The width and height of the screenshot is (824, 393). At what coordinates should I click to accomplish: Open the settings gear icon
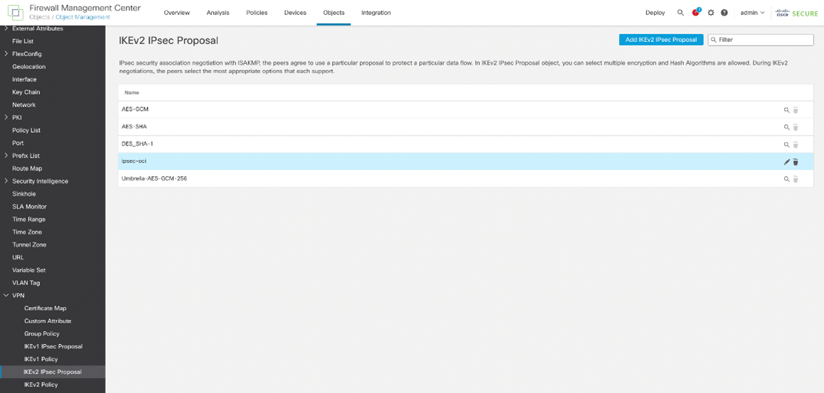[x=710, y=13]
